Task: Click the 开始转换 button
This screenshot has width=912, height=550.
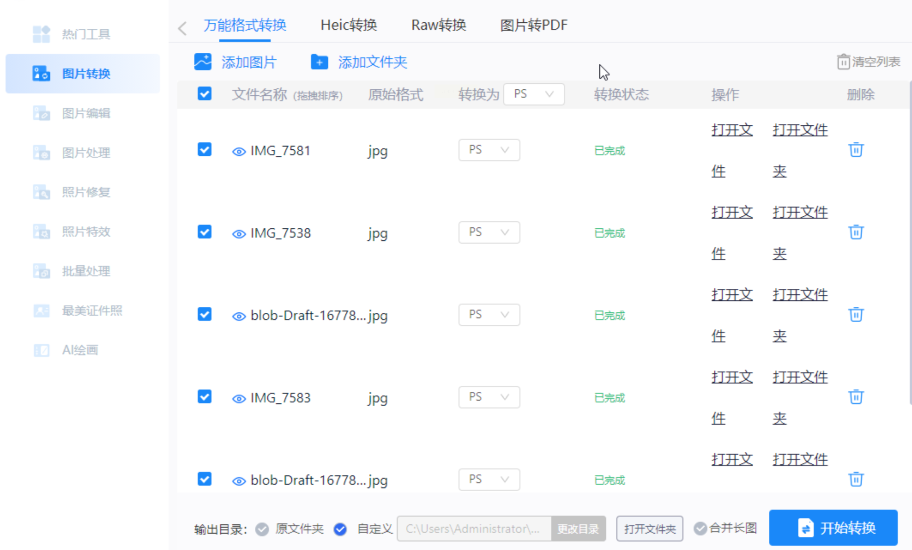Action: pos(833,528)
